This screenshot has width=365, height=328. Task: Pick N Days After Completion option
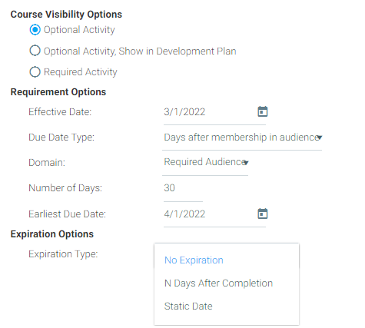pyautogui.click(x=218, y=283)
